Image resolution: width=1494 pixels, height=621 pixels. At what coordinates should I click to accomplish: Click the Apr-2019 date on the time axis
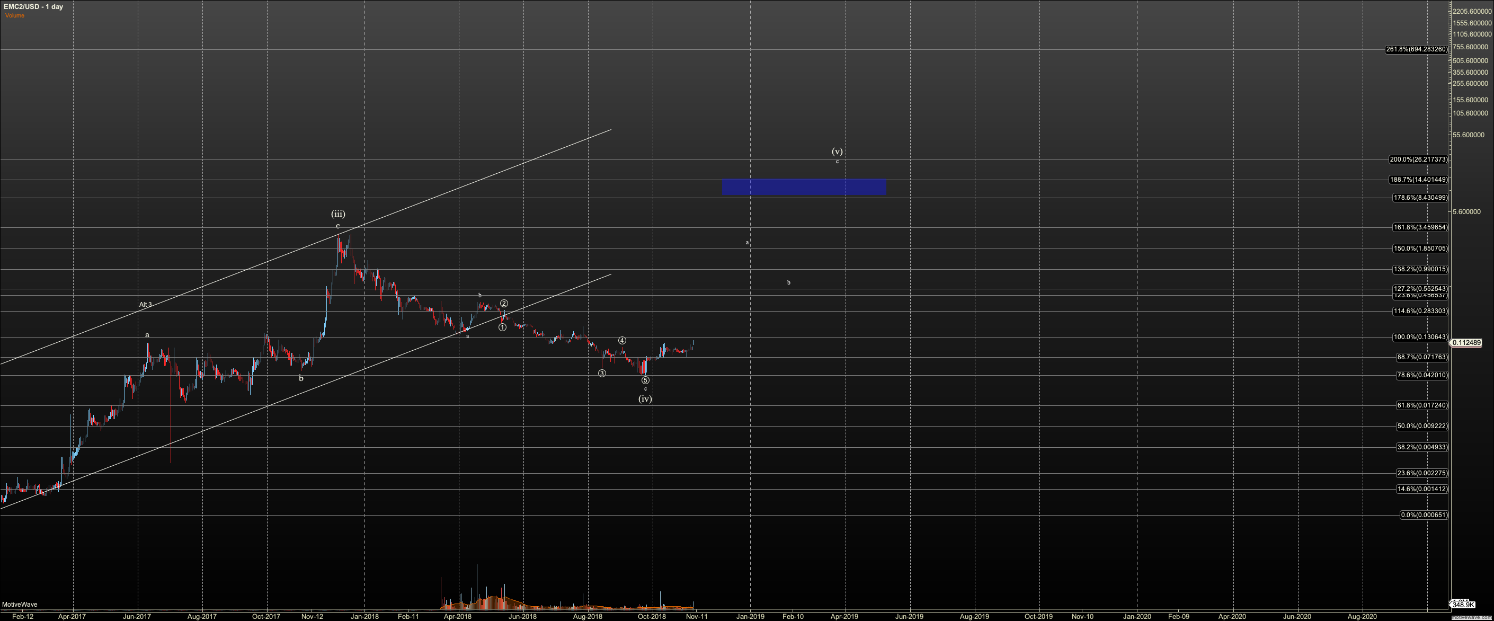coord(845,616)
